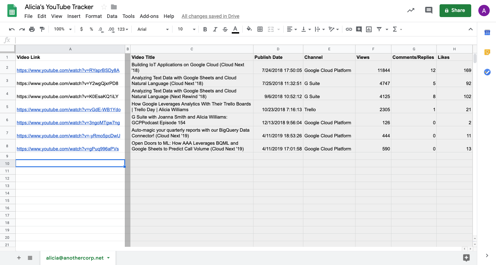Viewport: 496px width, 265px height.
Task: Increase decimal places
Action: (x=111, y=29)
